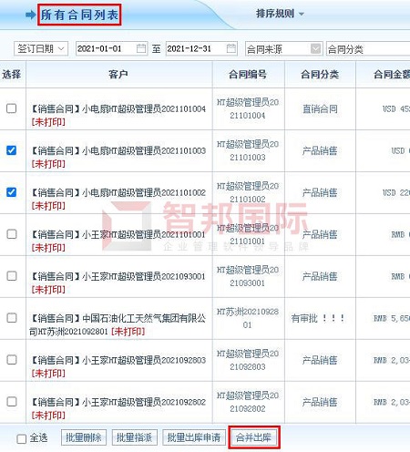This screenshot has height=452, width=410.
Task: Enable the 全选 select-all checkbox
Action: (22, 439)
